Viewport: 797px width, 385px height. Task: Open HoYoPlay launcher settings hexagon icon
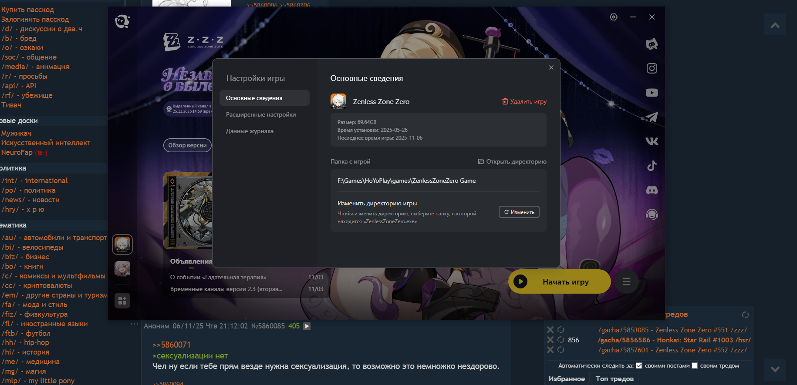pyautogui.click(x=614, y=17)
